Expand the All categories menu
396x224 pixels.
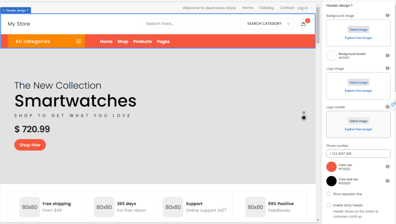click(x=46, y=41)
